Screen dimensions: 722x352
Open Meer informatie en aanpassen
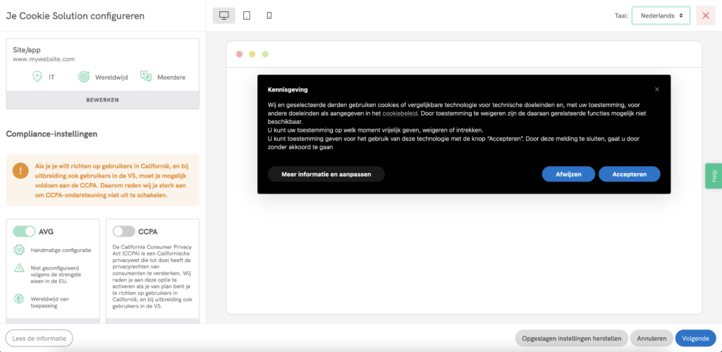click(x=326, y=174)
